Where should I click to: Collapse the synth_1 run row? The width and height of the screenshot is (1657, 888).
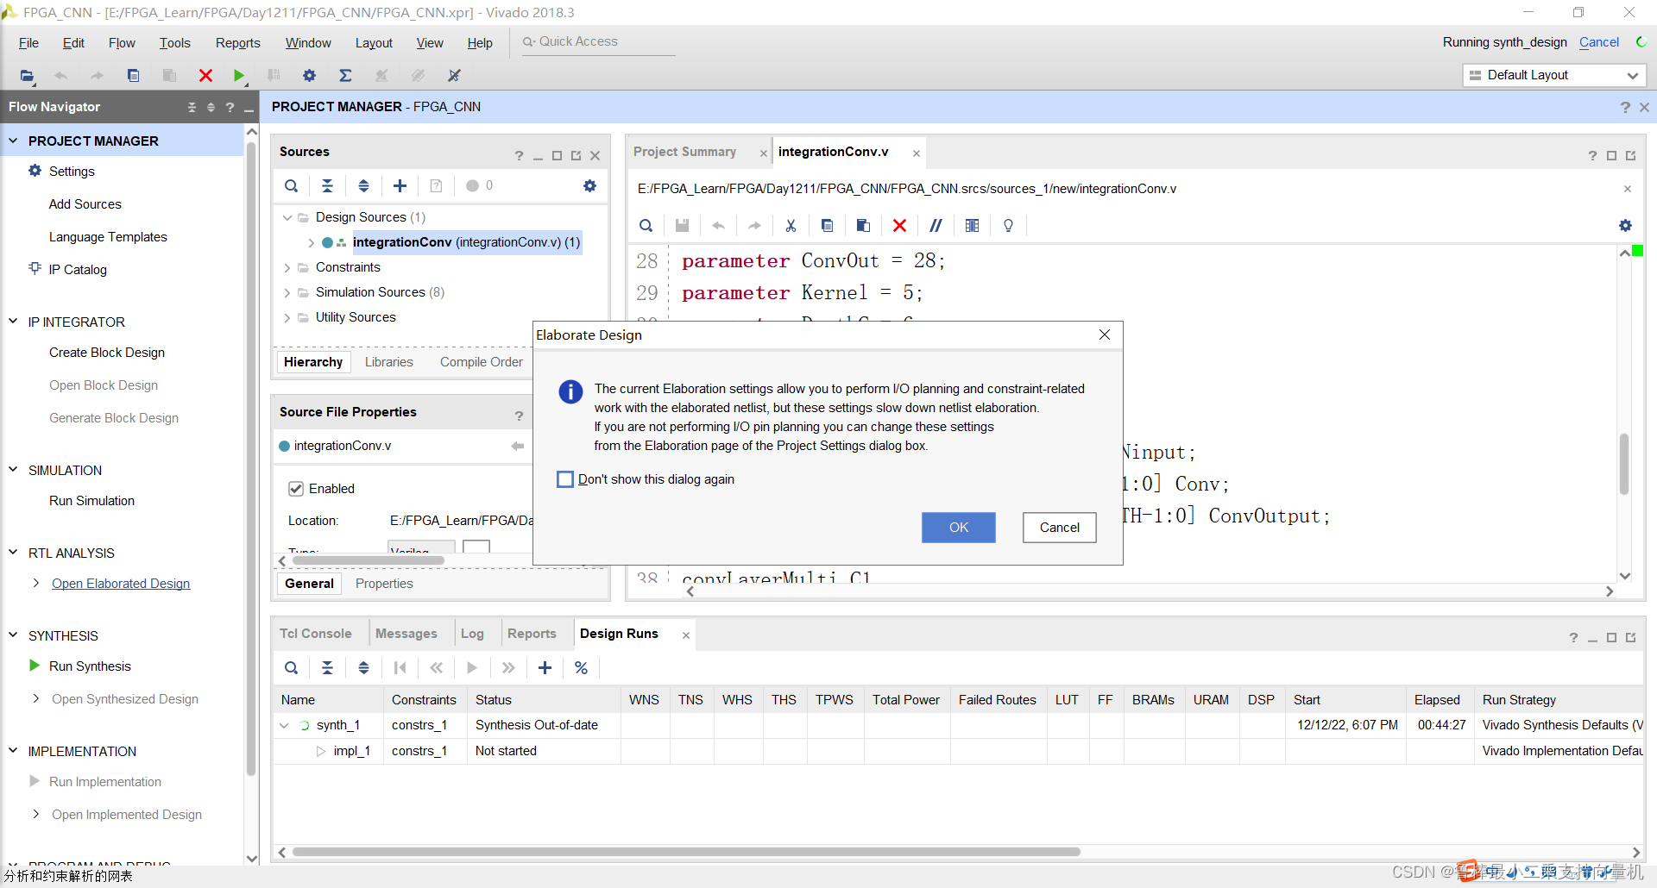click(284, 726)
